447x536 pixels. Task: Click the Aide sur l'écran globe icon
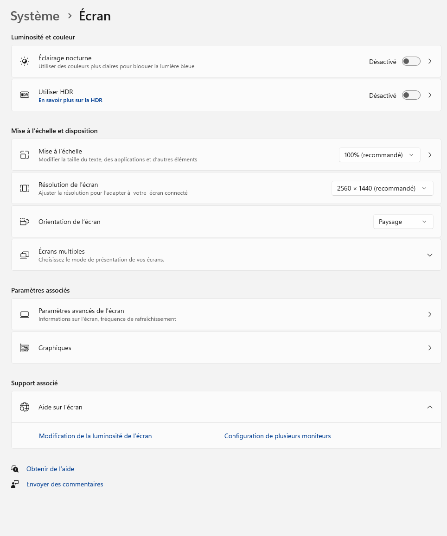click(x=25, y=407)
